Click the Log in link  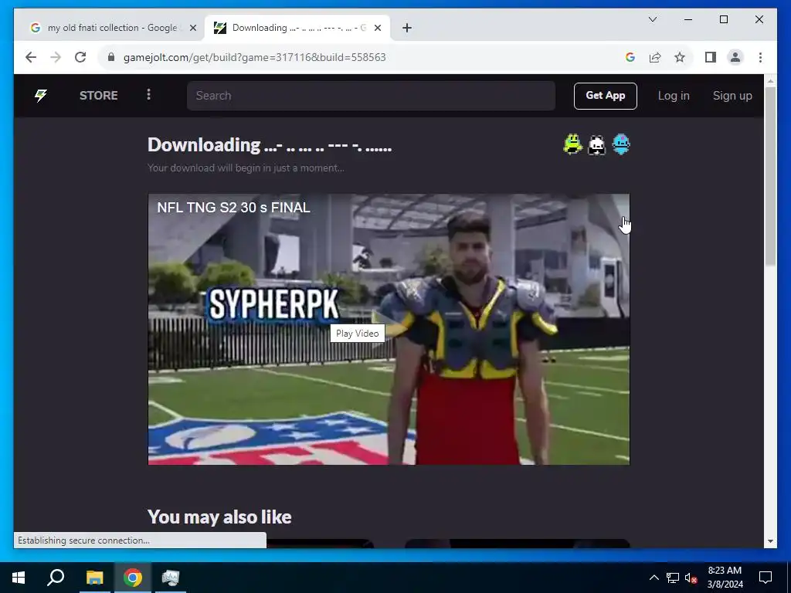[673, 95]
